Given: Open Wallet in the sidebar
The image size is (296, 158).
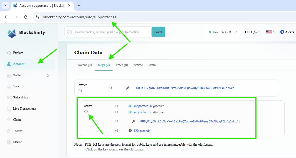Looking at the screenshot, I should click(17, 75).
